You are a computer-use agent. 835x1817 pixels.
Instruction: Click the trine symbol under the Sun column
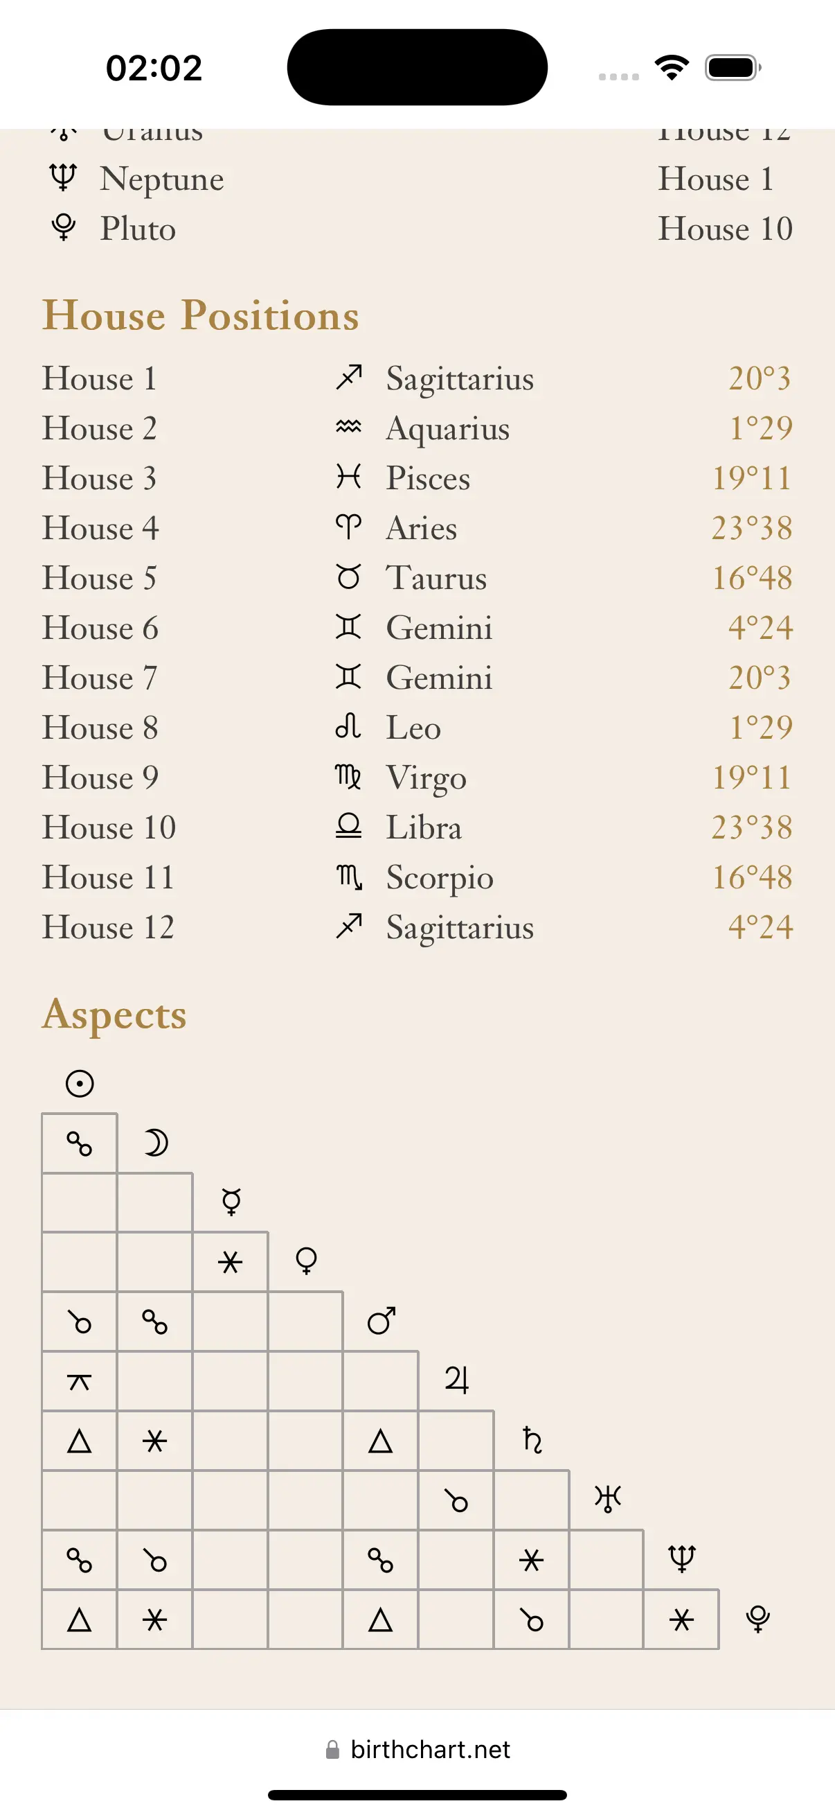pyautogui.click(x=80, y=1440)
